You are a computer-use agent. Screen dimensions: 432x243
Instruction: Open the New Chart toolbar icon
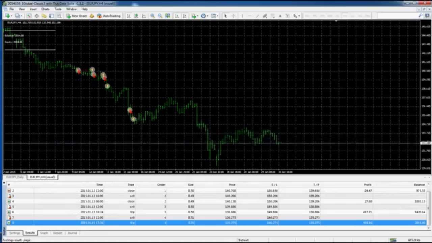tap(7, 16)
